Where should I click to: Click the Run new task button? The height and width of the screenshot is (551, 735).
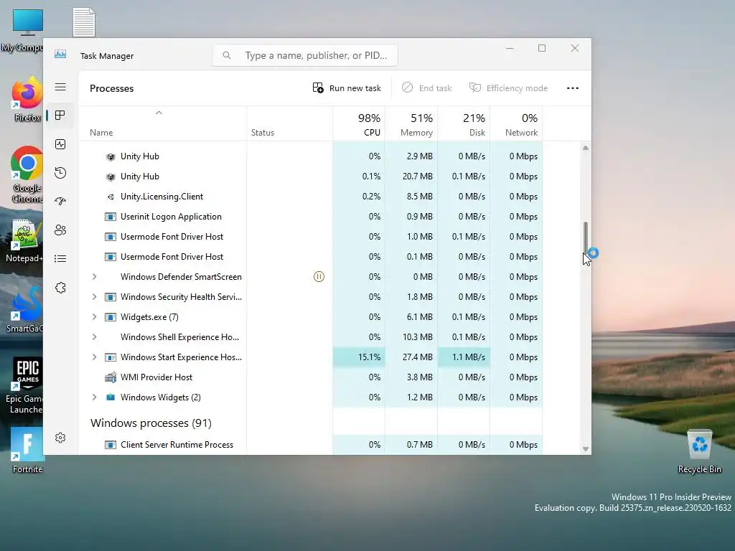click(347, 88)
